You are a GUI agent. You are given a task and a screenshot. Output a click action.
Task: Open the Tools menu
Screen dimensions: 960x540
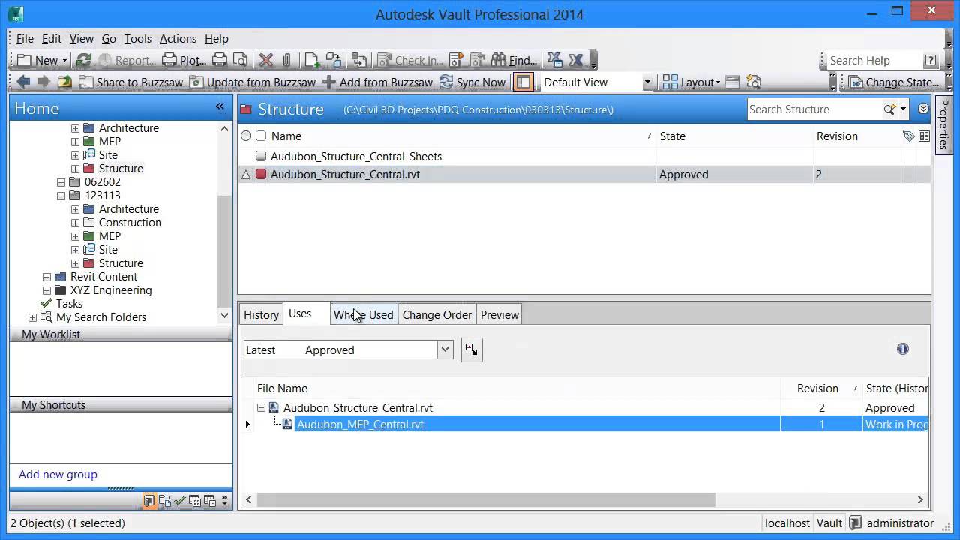pyautogui.click(x=138, y=39)
